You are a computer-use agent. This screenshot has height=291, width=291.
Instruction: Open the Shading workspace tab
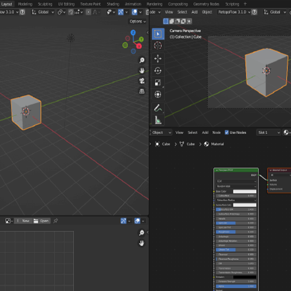coord(113,4)
